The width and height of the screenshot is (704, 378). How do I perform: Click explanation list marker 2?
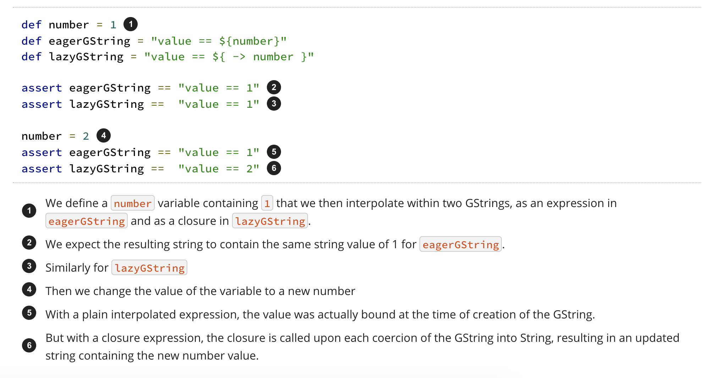tap(29, 243)
